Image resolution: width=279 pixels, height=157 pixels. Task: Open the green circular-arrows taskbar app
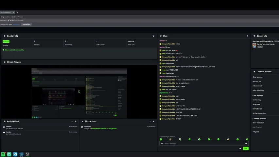[x=9, y=154]
